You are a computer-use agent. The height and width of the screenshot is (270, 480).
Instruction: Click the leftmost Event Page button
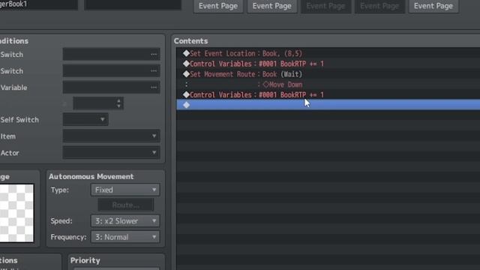[x=218, y=6]
